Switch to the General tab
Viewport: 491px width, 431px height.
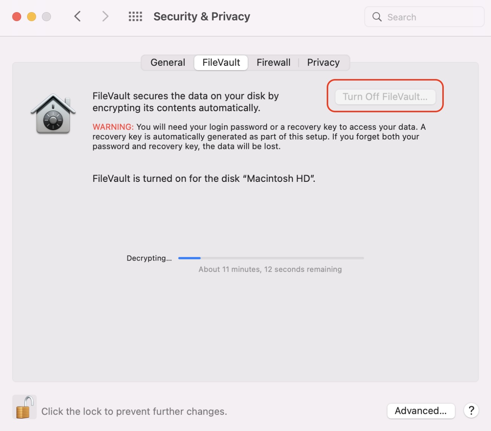167,62
